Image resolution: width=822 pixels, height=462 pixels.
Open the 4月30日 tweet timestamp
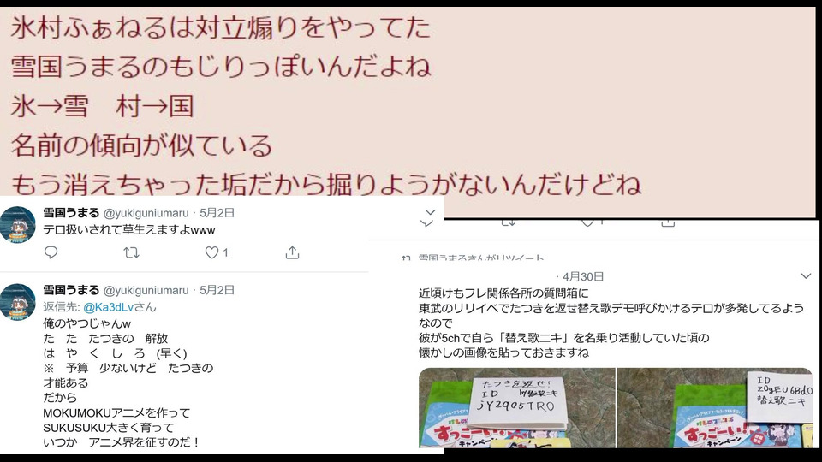(x=583, y=276)
